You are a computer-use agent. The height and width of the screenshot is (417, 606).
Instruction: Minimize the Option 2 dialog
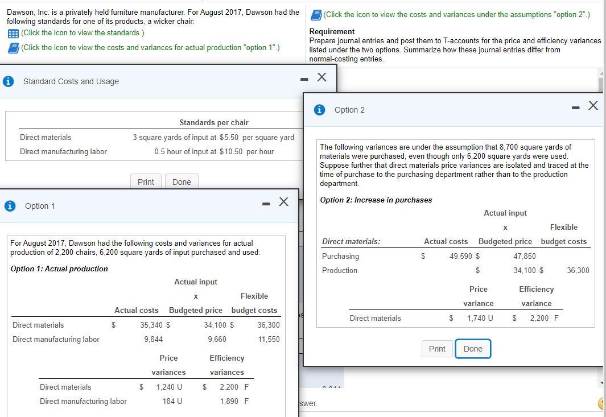(x=576, y=108)
